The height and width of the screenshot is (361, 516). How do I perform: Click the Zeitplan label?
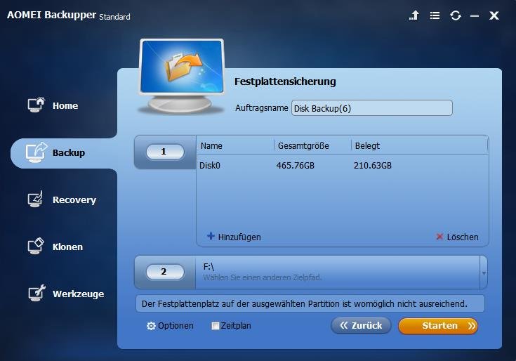tap(236, 325)
